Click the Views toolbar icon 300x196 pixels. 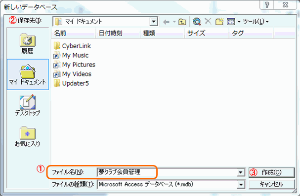tap(231, 22)
